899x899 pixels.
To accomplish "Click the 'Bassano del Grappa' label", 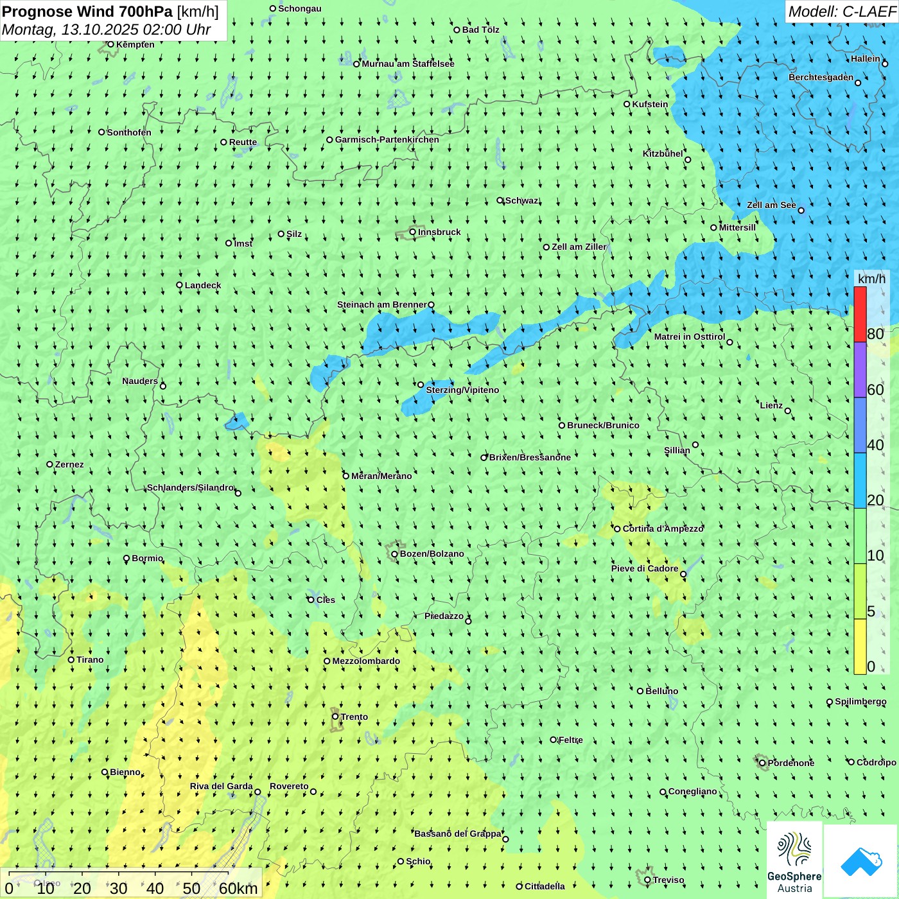I will coord(458,834).
